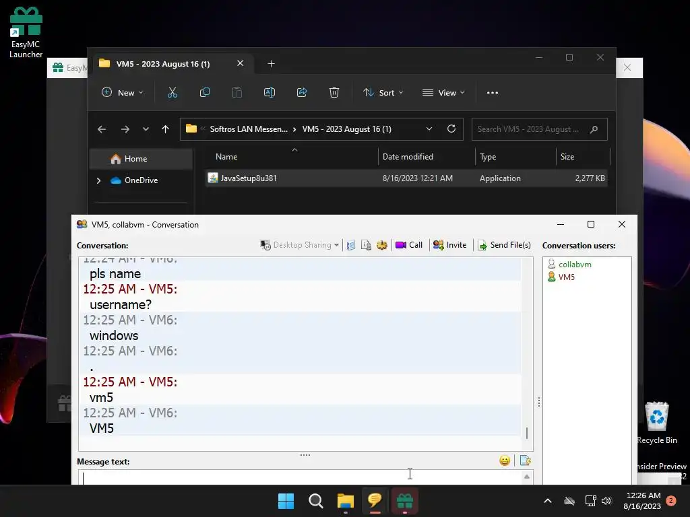Open the New dropdown in Explorer
Screen dimensions: 690x517
[123, 93]
